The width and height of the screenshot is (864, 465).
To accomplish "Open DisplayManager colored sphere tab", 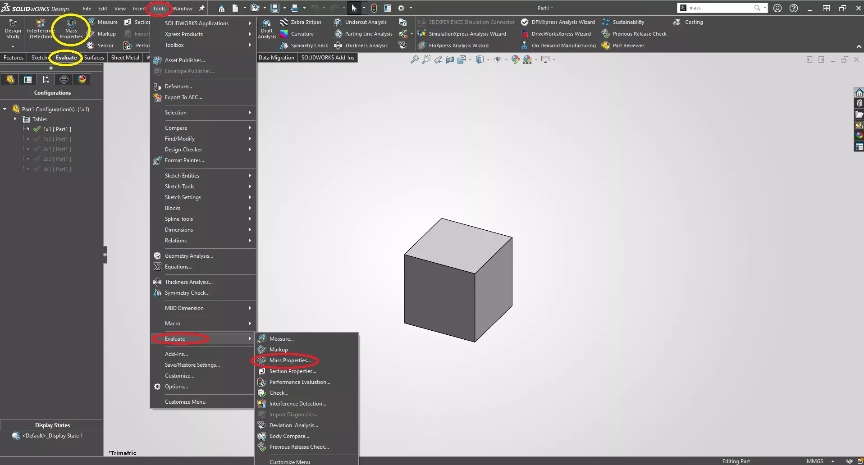I will tap(82, 79).
